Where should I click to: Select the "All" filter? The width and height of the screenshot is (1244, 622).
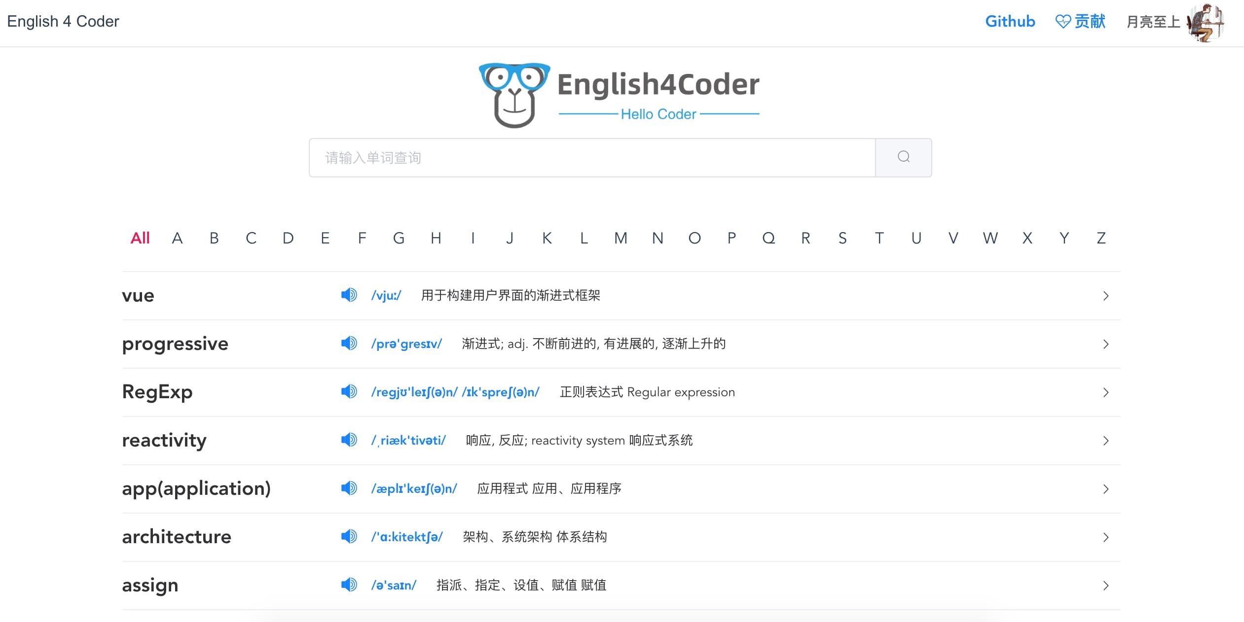pyautogui.click(x=140, y=238)
